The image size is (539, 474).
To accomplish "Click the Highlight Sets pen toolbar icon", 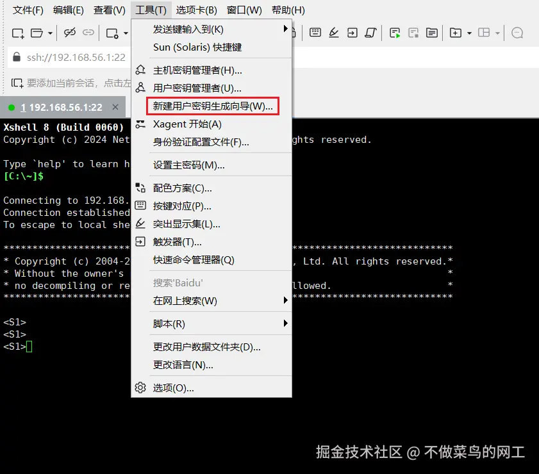I will coord(334,33).
